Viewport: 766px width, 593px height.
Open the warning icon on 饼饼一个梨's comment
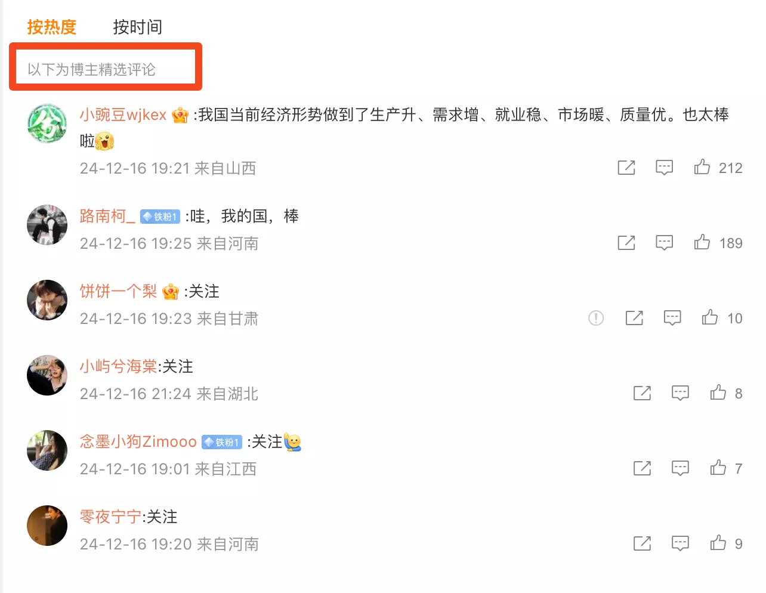tap(596, 318)
